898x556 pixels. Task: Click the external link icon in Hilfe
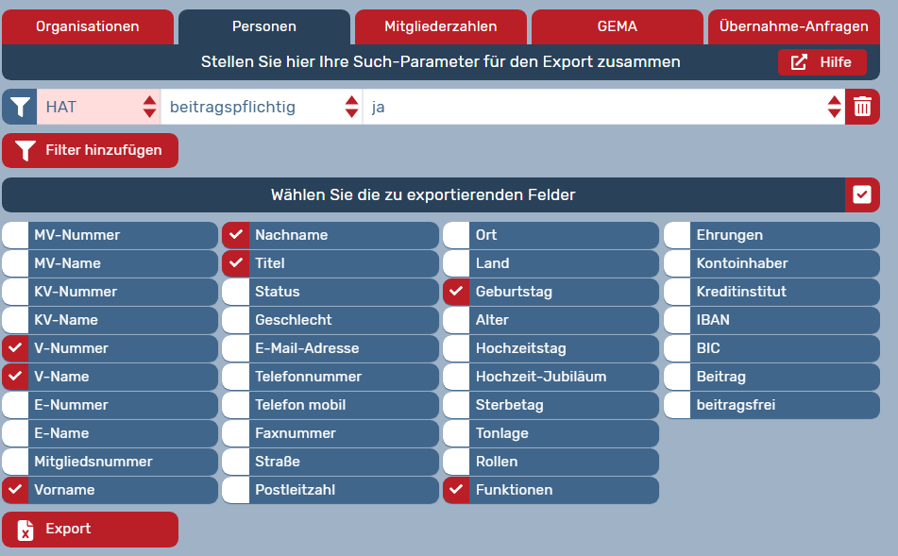tap(799, 62)
